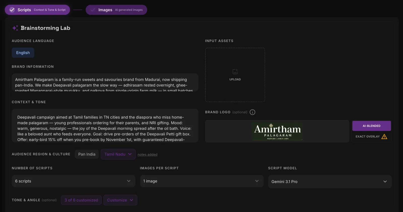Expand the Images per Script dropdown

(202, 181)
